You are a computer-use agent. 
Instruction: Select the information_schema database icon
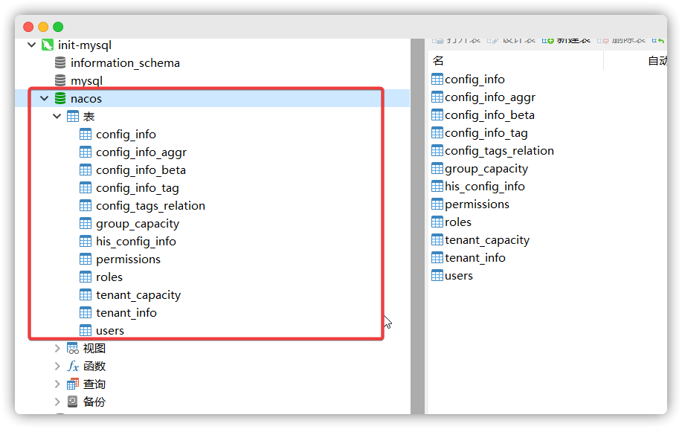60,62
